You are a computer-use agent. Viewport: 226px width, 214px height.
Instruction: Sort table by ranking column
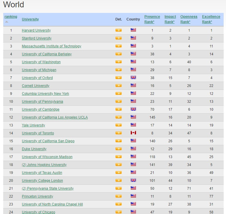click(11, 17)
